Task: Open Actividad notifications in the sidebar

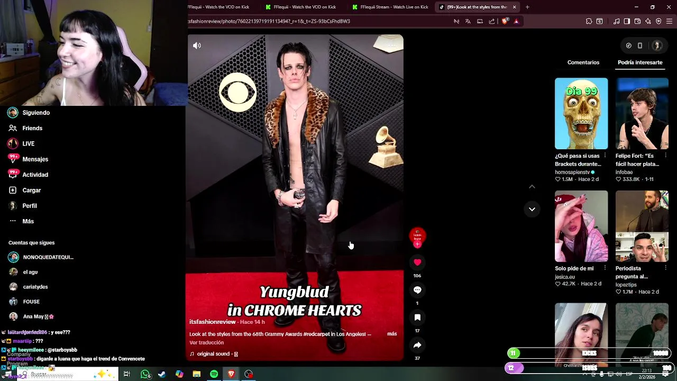Action: coord(28,175)
